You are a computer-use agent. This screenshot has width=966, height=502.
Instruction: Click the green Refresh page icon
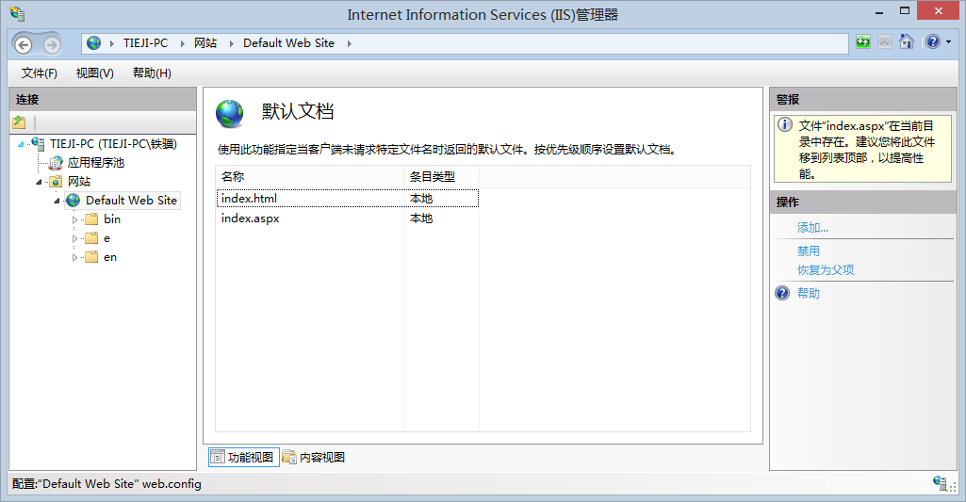coord(863,42)
